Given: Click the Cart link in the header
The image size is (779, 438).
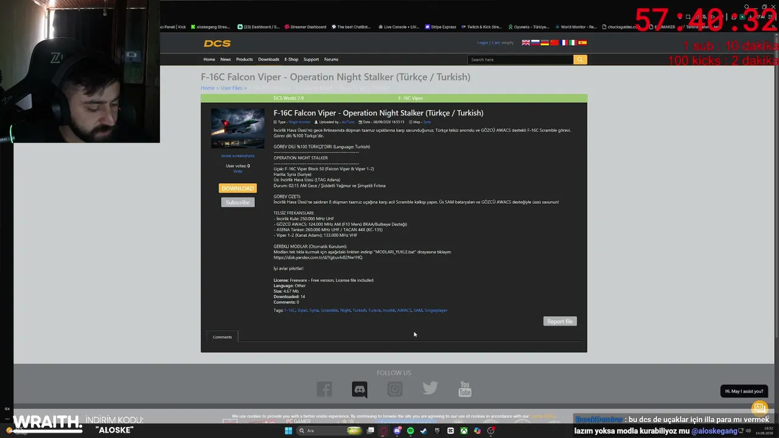Looking at the screenshot, I should [496, 43].
